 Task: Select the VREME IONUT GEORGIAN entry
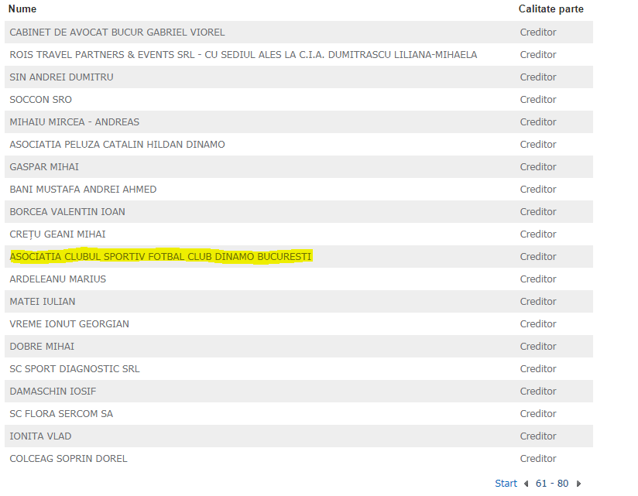click(69, 324)
